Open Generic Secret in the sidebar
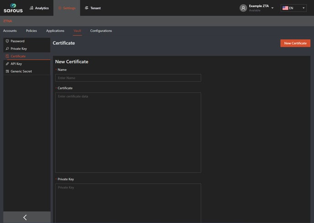The height and width of the screenshot is (223, 314). [21, 72]
